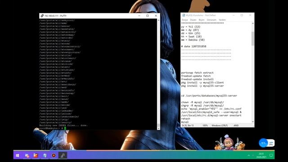Click the line 'yy = Yıl (12)'

tap(191, 27)
